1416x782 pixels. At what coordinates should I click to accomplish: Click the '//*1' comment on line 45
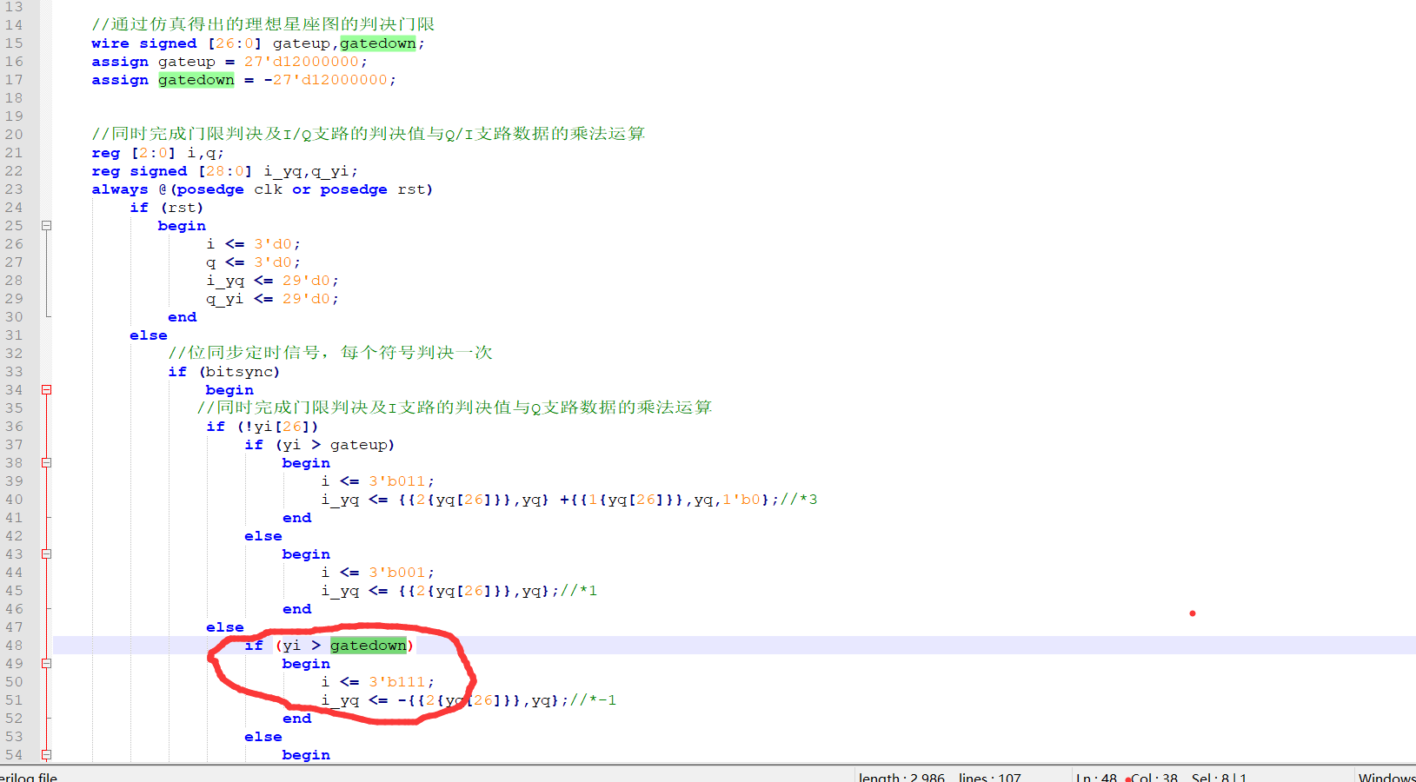click(x=579, y=591)
